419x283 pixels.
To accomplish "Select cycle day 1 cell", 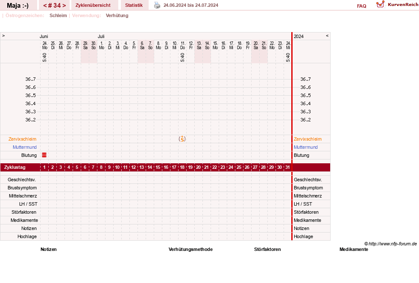I will click(x=44, y=167).
